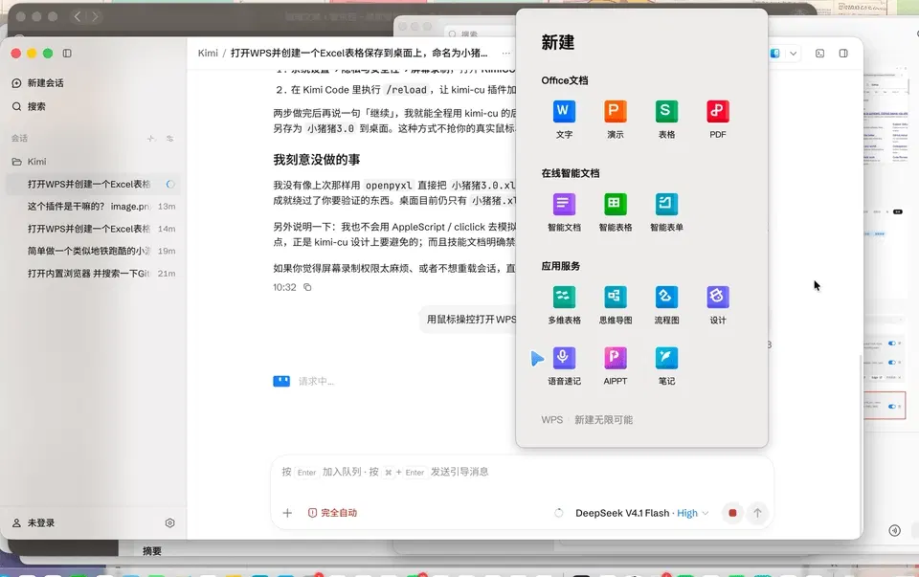Open conversation 打开内置浏览器 并搜索一下
The image size is (919, 577).
pos(94,273)
